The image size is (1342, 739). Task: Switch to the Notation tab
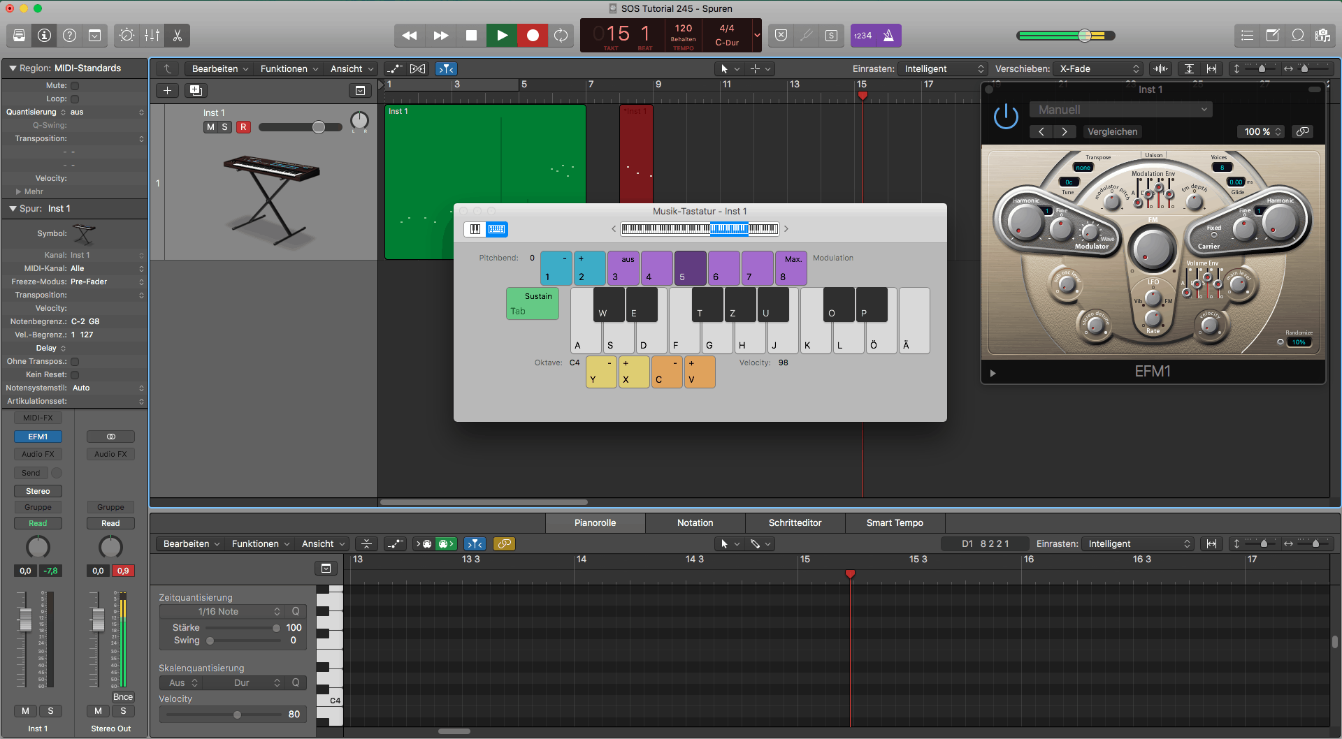[695, 522]
